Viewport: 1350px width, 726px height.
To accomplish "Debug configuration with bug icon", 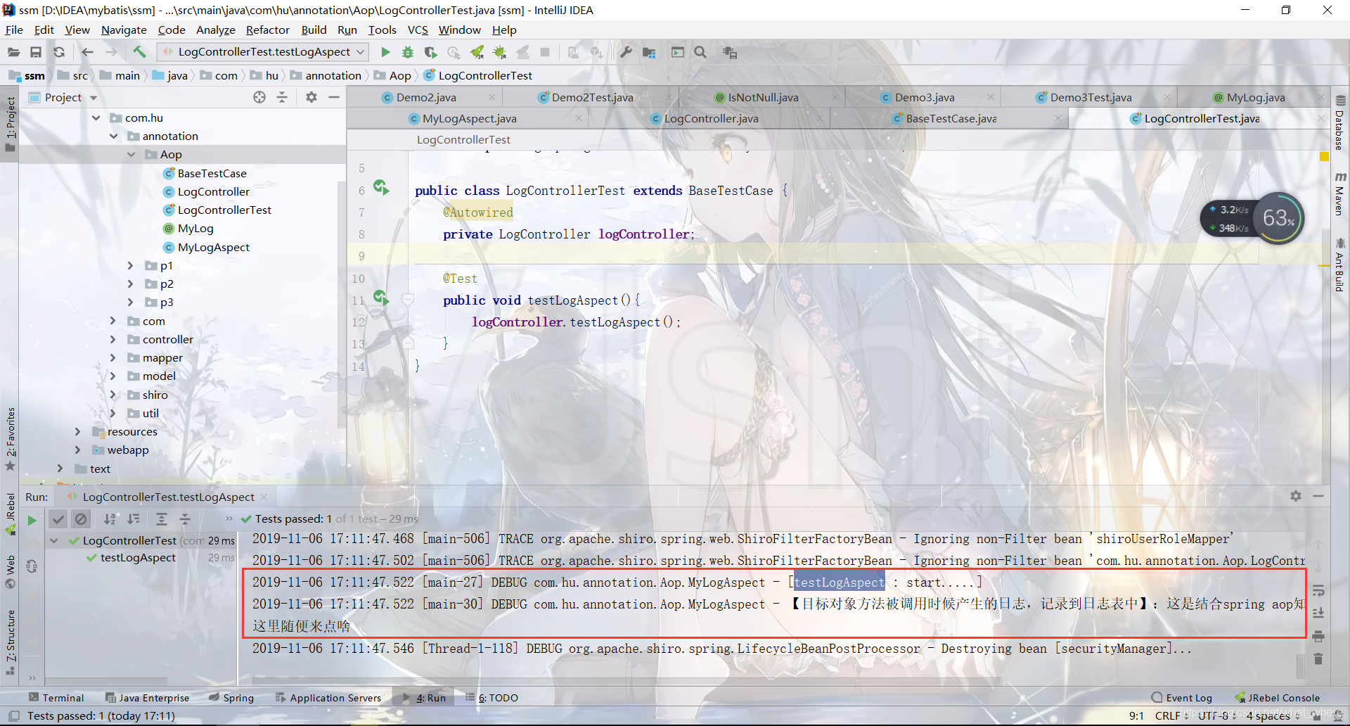I will click(408, 52).
